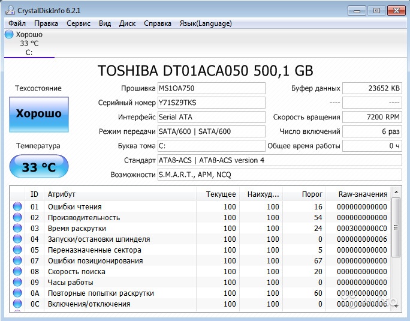
Task: Click the drive letter field C:
Action: click(x=211, y=146)
